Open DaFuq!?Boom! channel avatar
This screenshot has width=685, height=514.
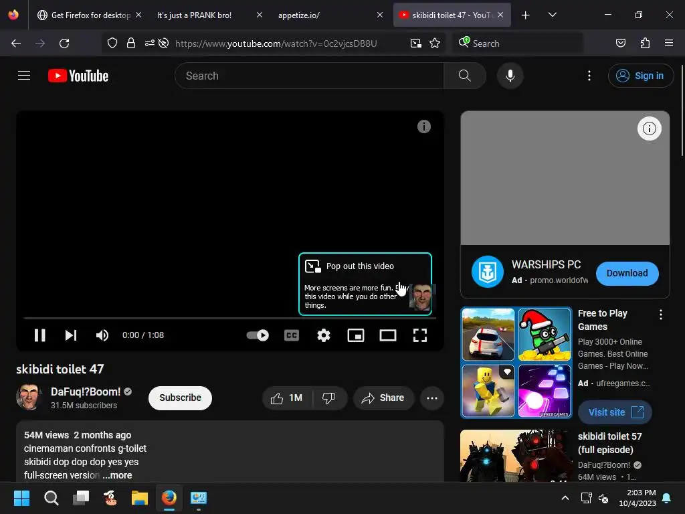(x=29, y=397)
